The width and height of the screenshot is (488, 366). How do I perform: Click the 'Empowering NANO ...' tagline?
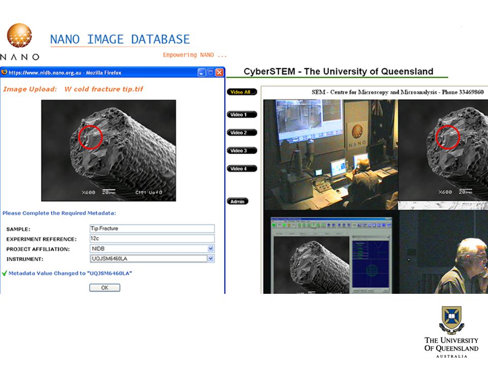click(x=195, y=55)
